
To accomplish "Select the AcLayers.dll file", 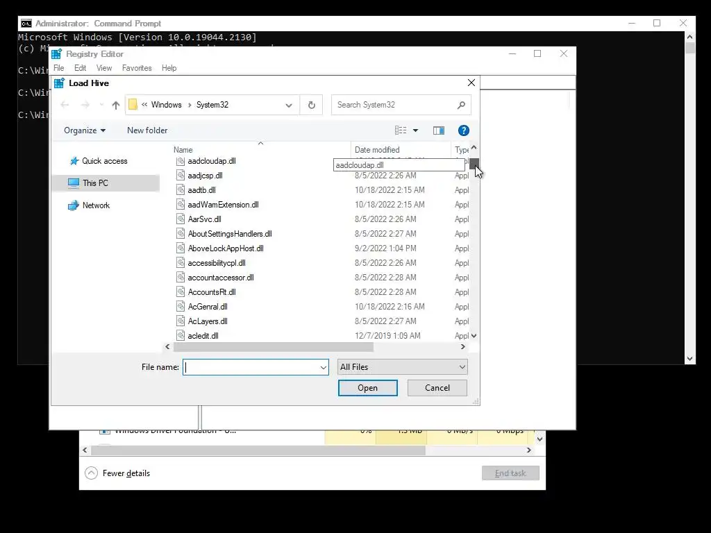I will 208,321.
